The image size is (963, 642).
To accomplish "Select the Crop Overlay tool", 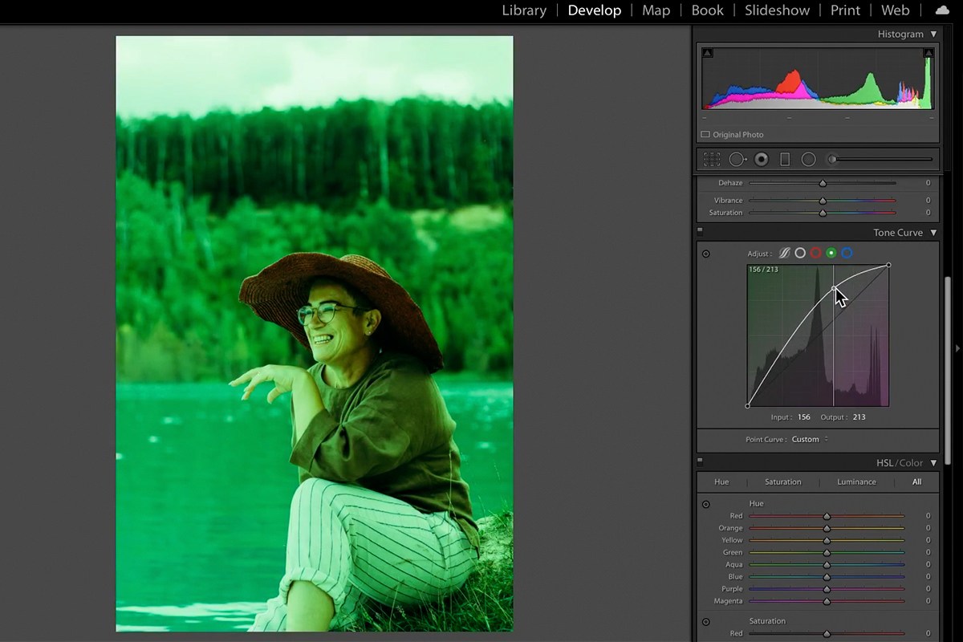I will coord(712,159).
